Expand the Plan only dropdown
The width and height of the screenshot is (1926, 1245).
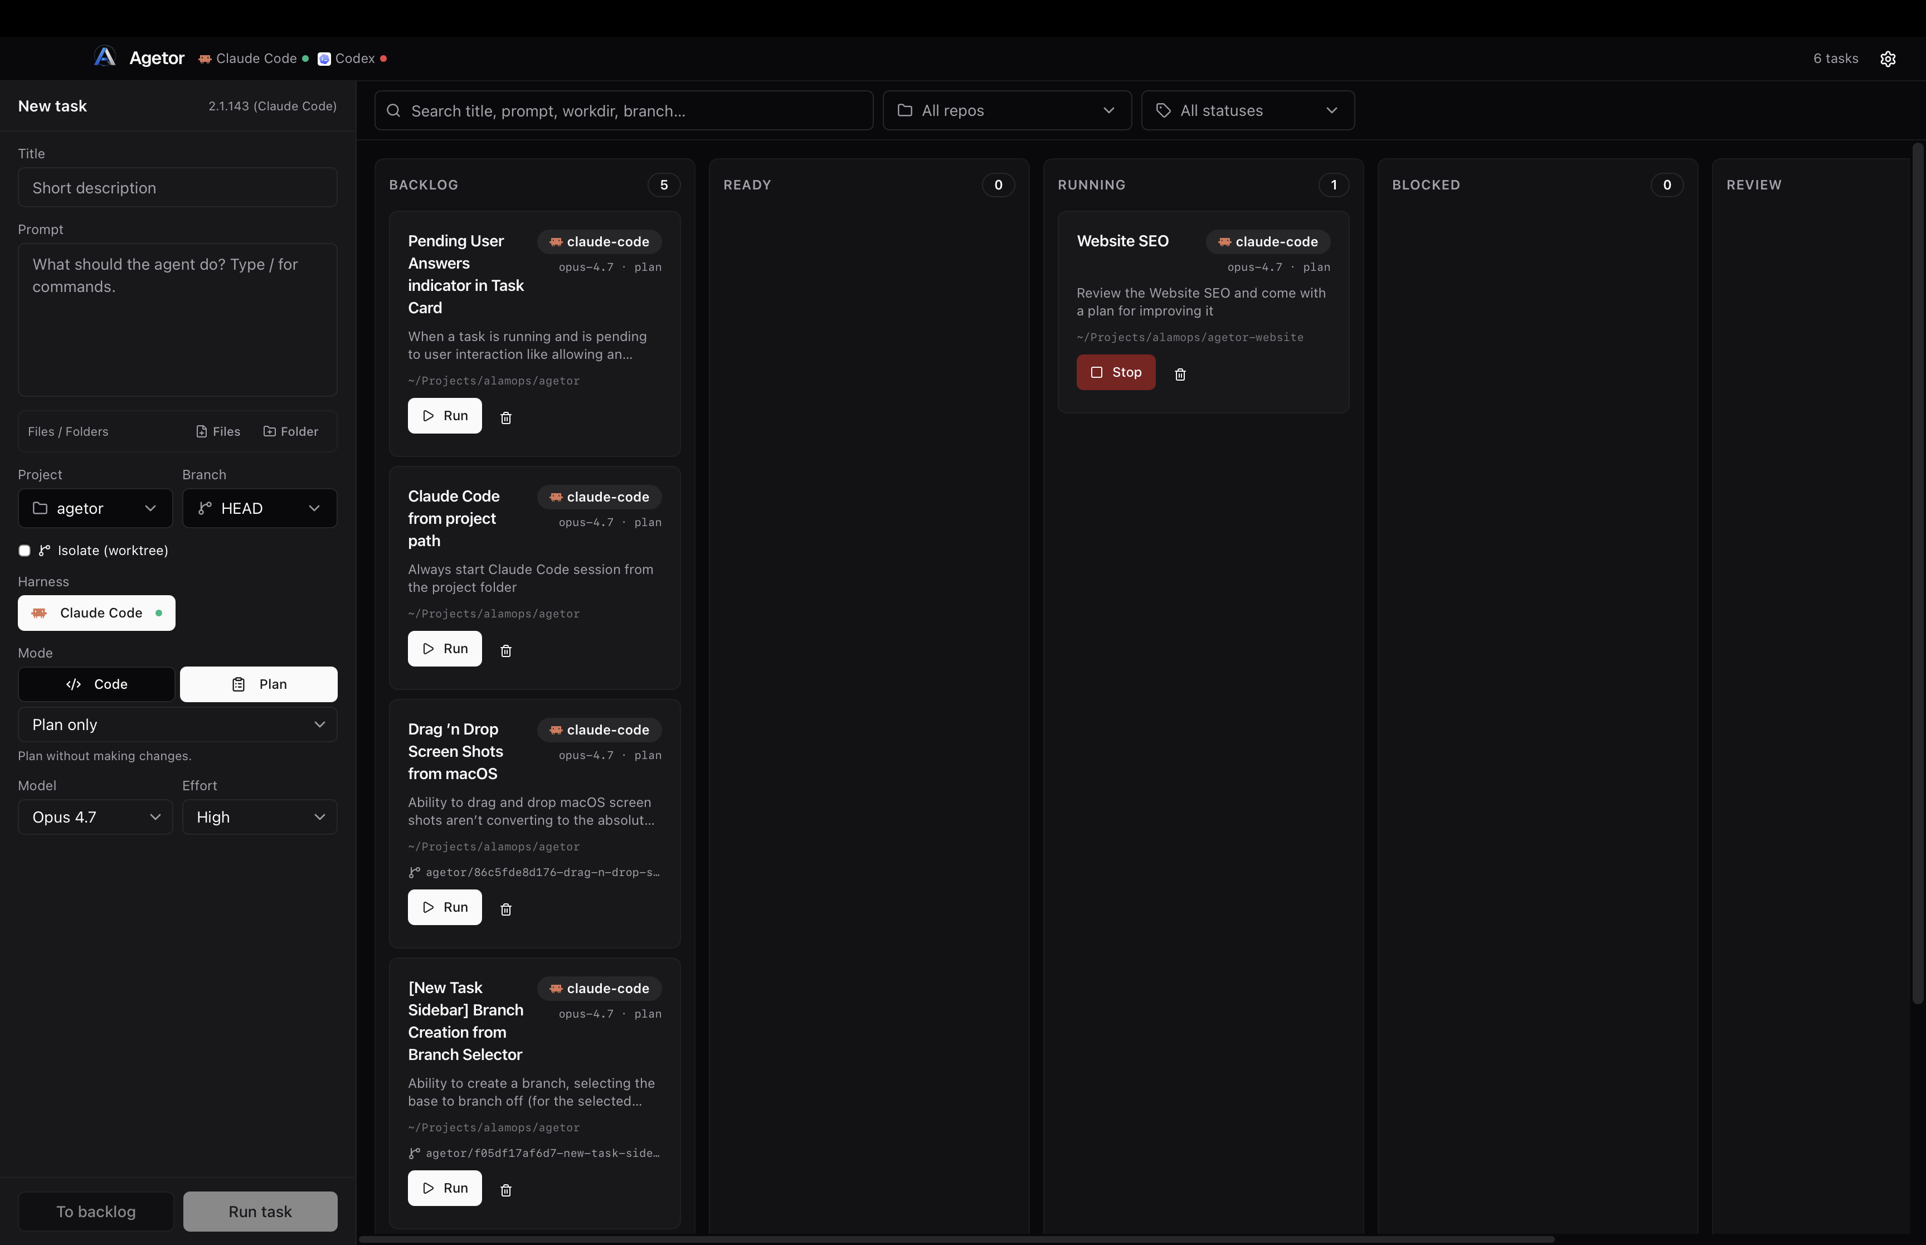pos(178,724)
